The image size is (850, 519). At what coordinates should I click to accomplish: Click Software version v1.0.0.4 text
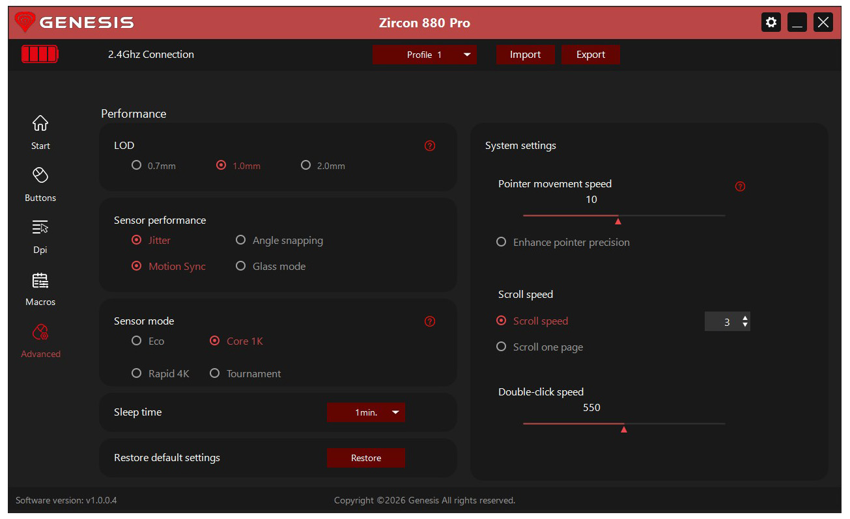[x=66, y=501]
